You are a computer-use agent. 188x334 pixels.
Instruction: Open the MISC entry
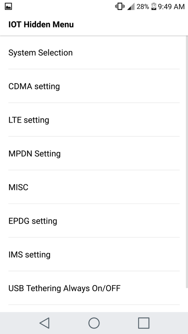pos(94,187)
